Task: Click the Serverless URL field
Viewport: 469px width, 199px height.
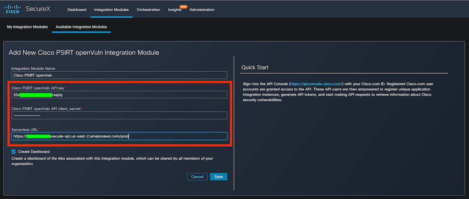Action: (119, 136)
